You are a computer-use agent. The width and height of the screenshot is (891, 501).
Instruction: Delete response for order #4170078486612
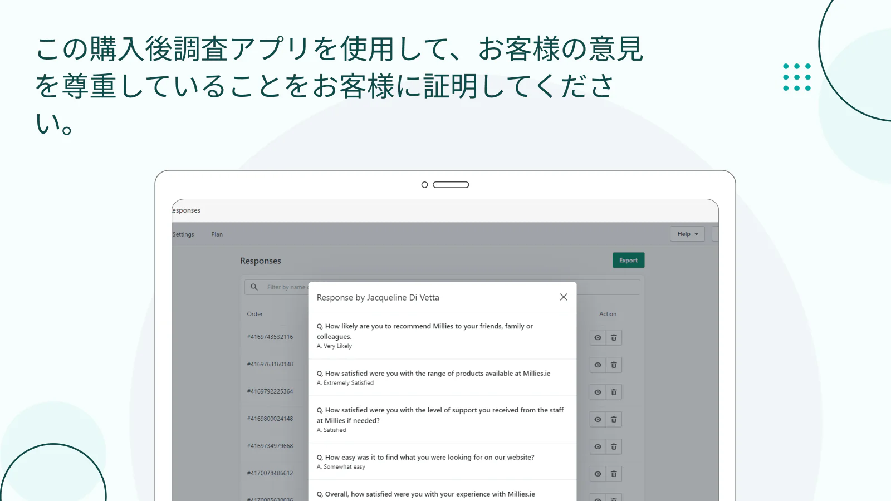[x=614, y=474]
